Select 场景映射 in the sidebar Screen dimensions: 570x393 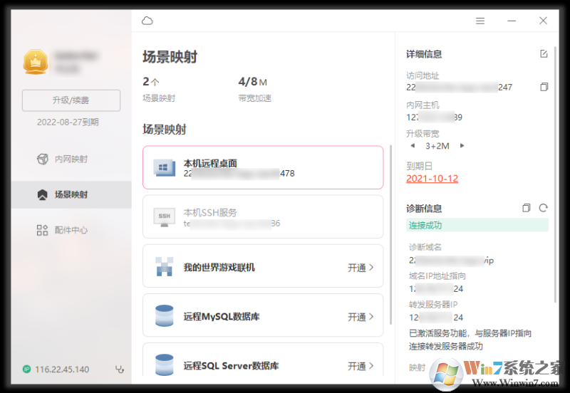pyautogui.click(x=71, y=194)
